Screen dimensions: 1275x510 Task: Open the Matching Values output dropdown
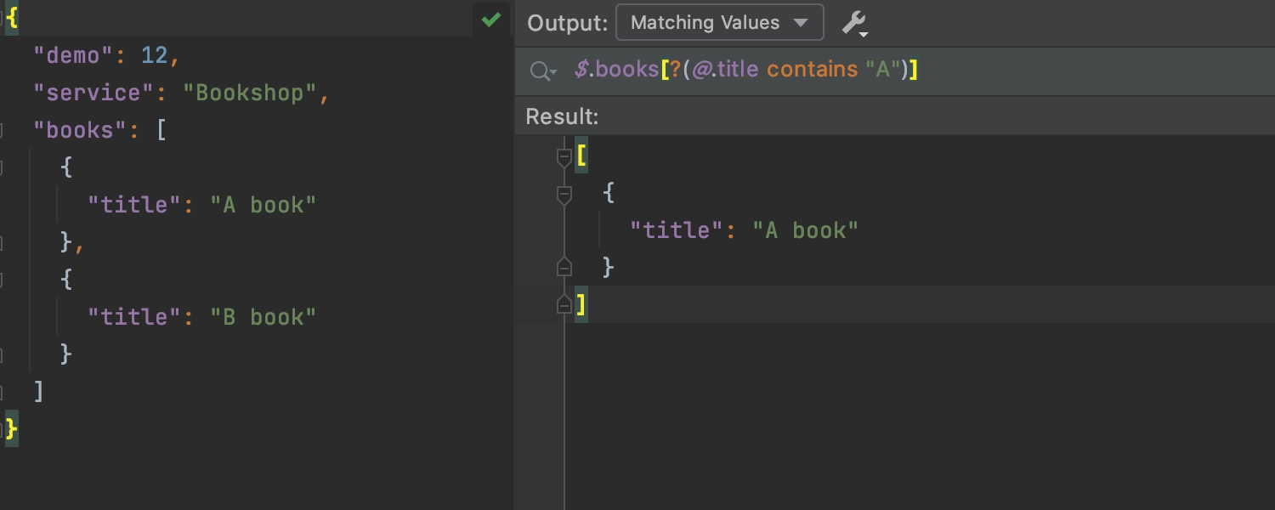coord(719,22)
